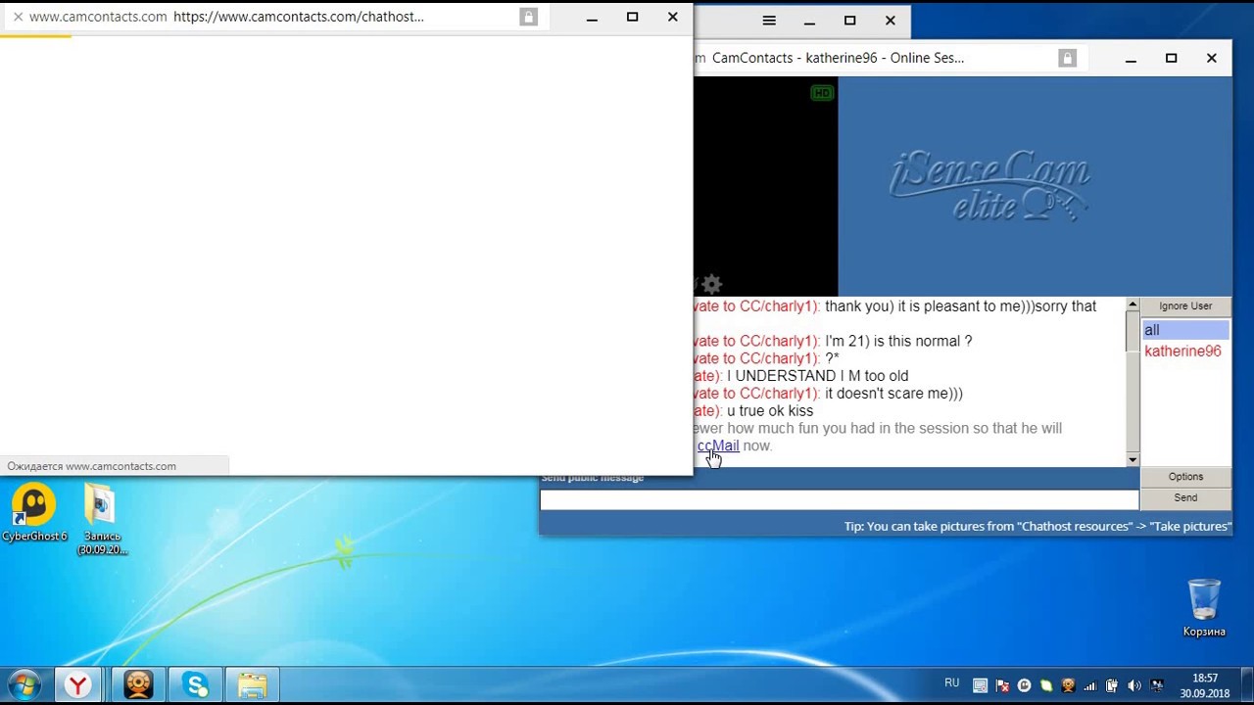Open network signal tray icon
The width and height of the screenshot is (1254, 705).
click(x=1089, y=685)
